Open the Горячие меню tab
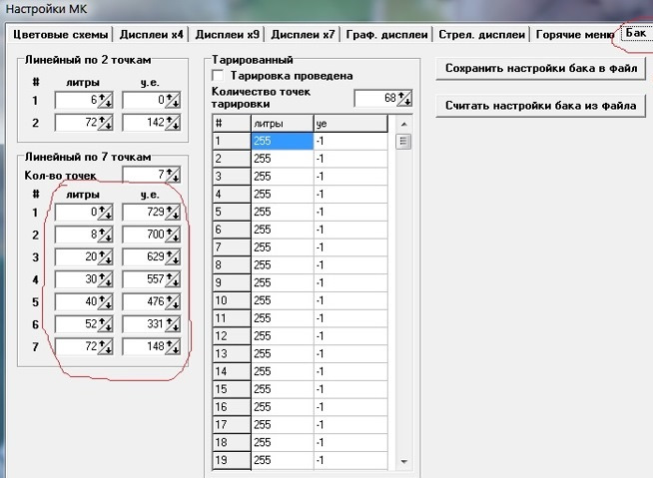Image resolution: width=653 pixels, height=478 pixels. (x=574, y=34)
